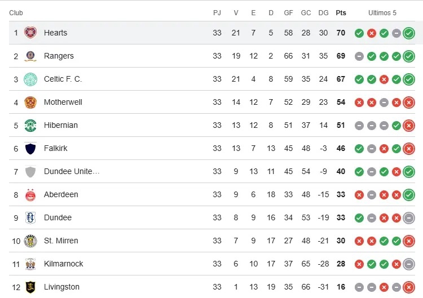
Task: Click the Club column header
Action: point(16,12)
